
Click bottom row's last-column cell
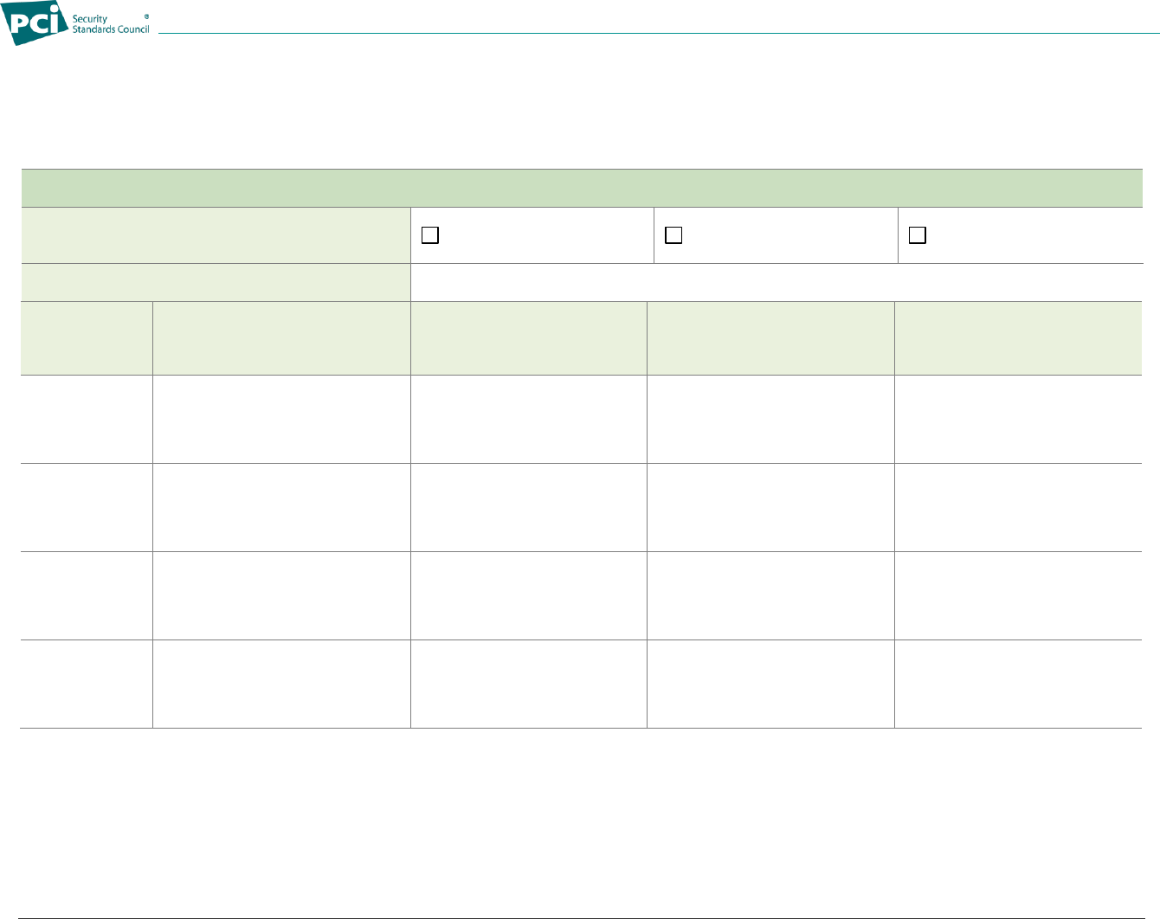click(x=1018, y=684)
